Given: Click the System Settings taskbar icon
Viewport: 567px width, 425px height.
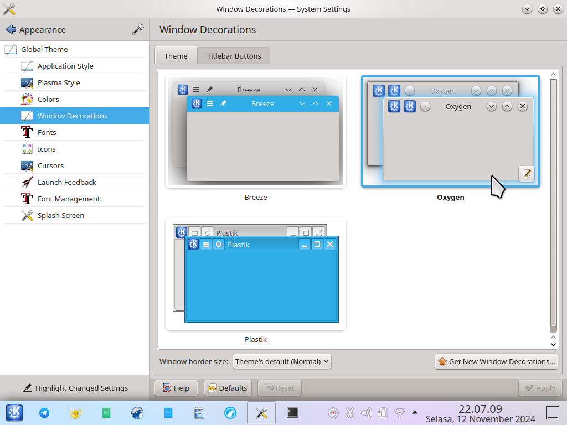Looking at the screenshot, I should 261,413.
